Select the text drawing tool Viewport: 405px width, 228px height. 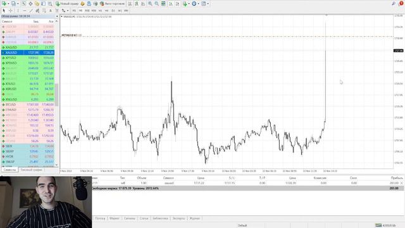click(x=51, y=11)
